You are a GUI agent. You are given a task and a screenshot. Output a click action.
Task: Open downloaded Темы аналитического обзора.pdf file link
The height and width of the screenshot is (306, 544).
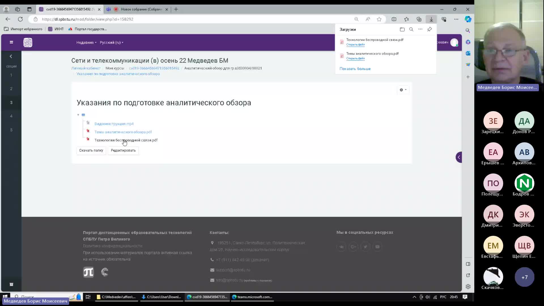point(355,58)
